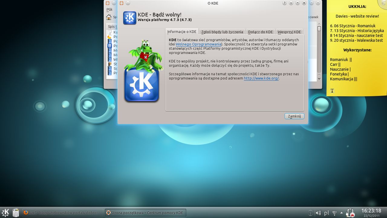Click '8 14 Stycznia - nauczanie test' line

coord(356,35)
